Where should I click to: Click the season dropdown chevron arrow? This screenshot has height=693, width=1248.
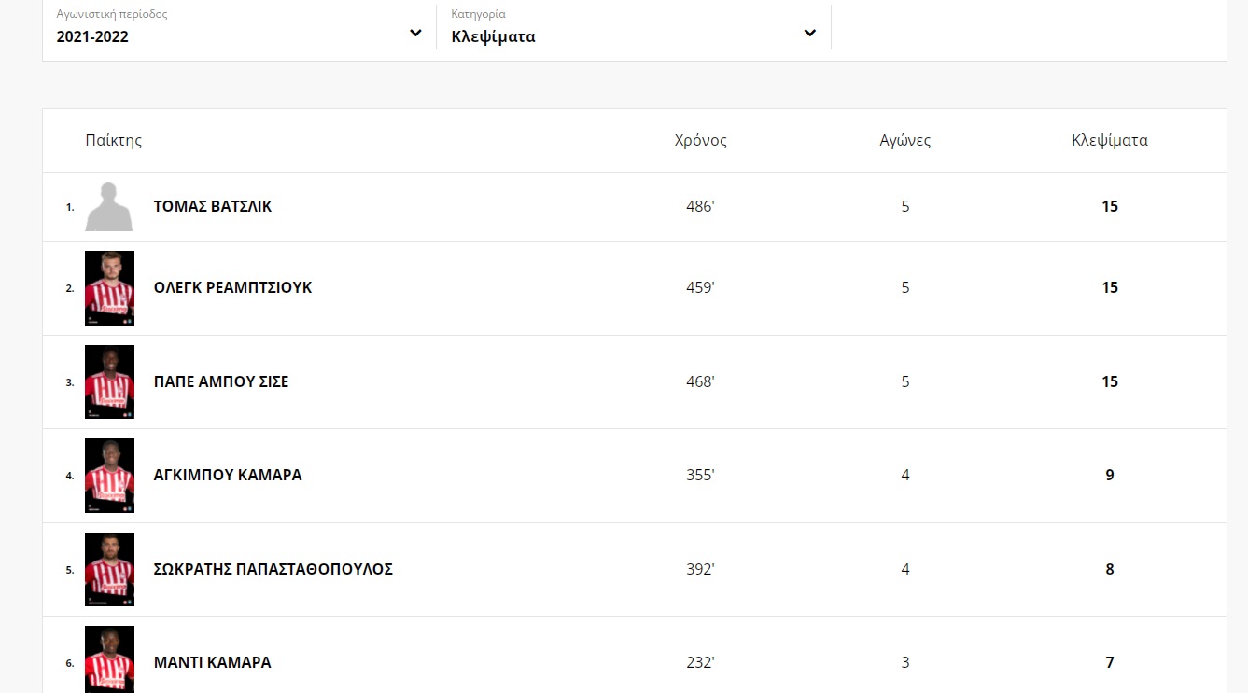click(x=415, y=34)
